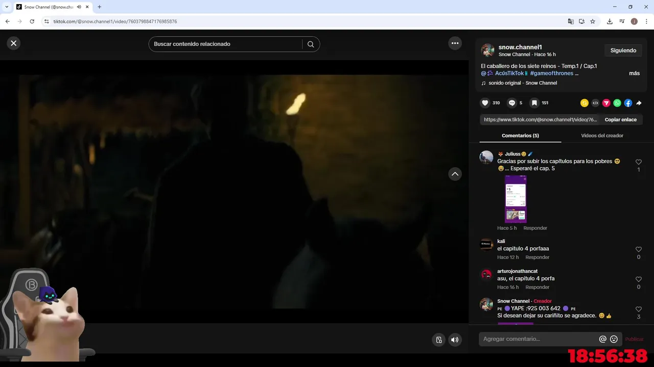Screen dimensions: 654x367
Task: Open a new browser tab
Action: click(99, 7)
